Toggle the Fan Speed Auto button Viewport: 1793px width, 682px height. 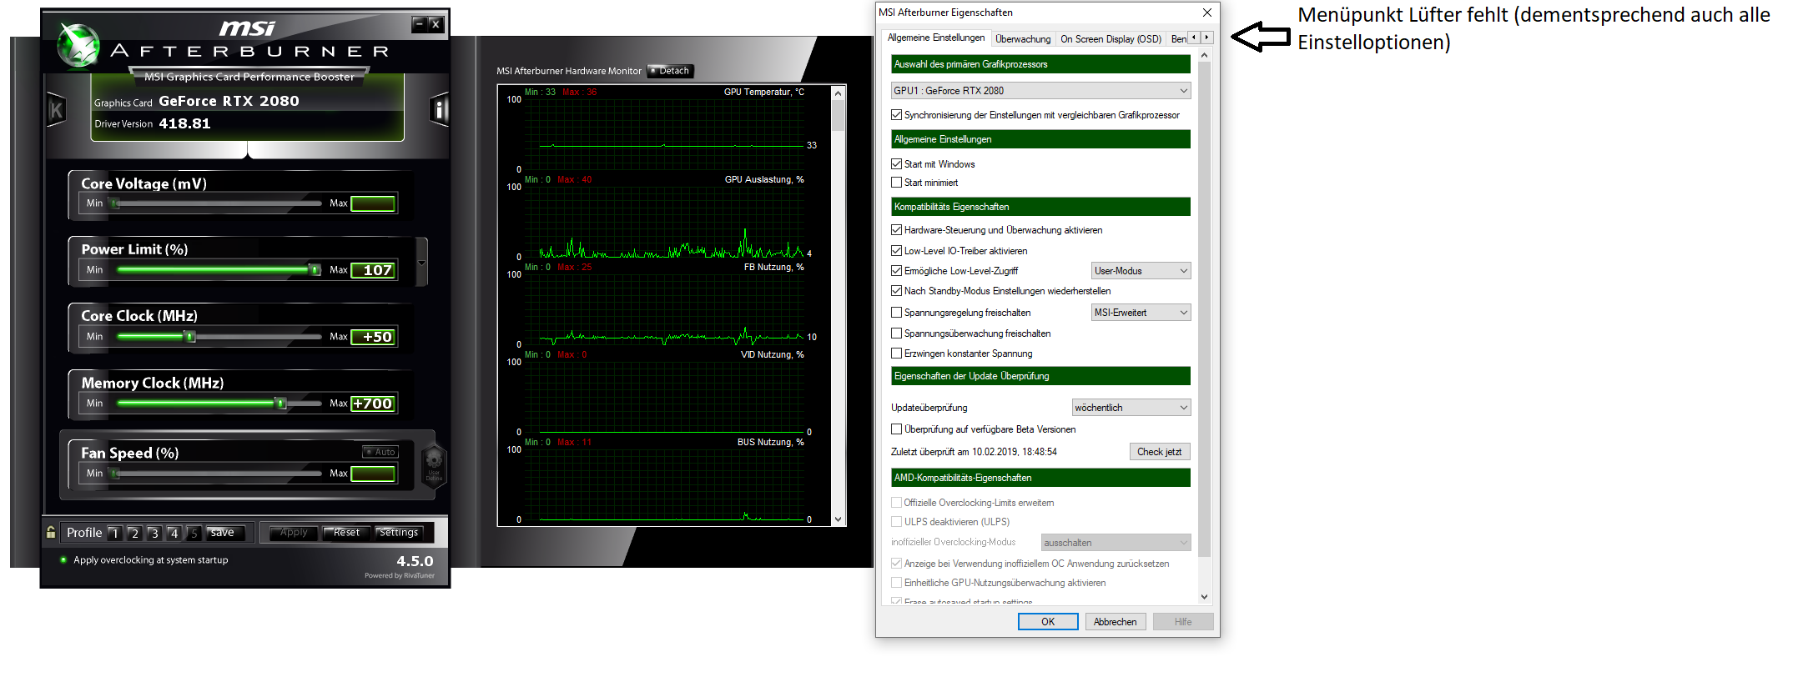tap(380, 452)
